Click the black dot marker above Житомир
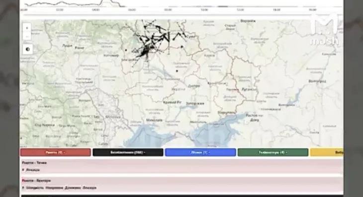This screenshot has height=197, width=363. pos(126,50)
